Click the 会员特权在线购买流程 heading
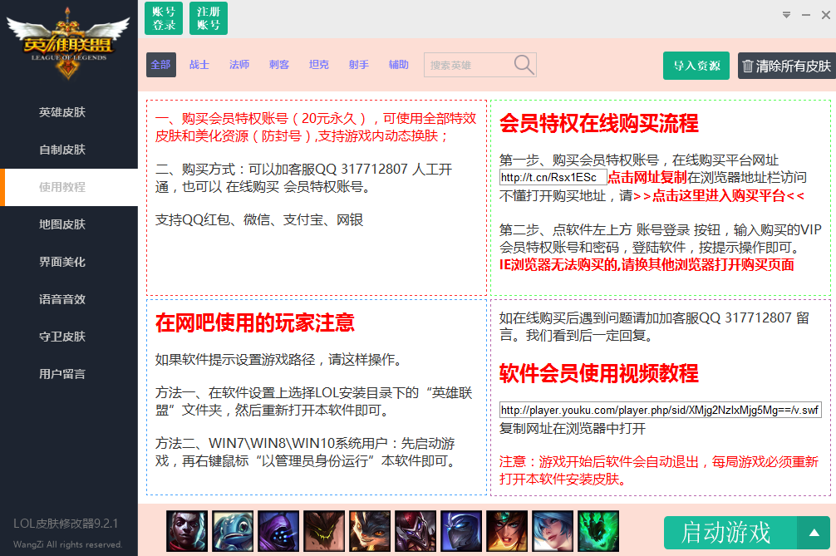This screenshot has height=556, width=836. click(x=598, y=124)
